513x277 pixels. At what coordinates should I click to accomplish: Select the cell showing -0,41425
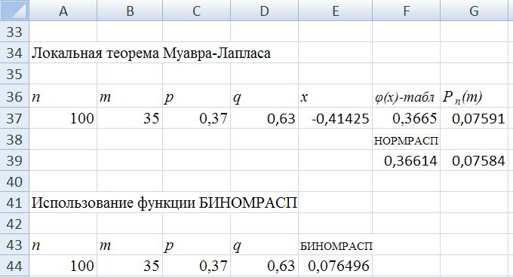click(x=336, y=117)
